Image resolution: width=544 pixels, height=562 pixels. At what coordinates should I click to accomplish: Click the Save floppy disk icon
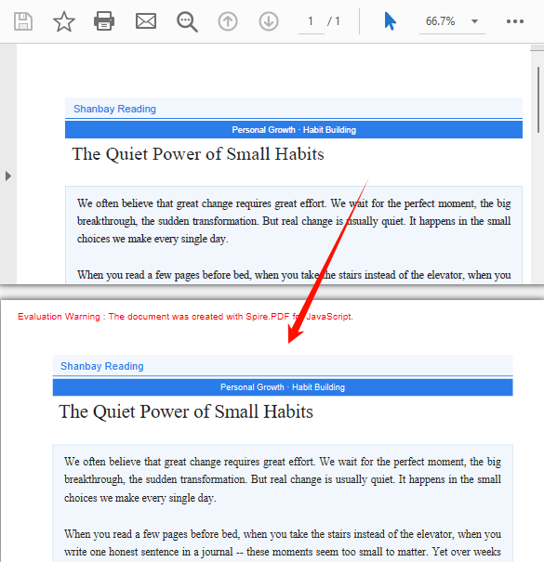coord(23,21)
